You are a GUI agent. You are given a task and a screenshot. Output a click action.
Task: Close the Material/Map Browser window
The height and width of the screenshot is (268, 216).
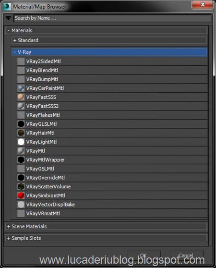203,4
